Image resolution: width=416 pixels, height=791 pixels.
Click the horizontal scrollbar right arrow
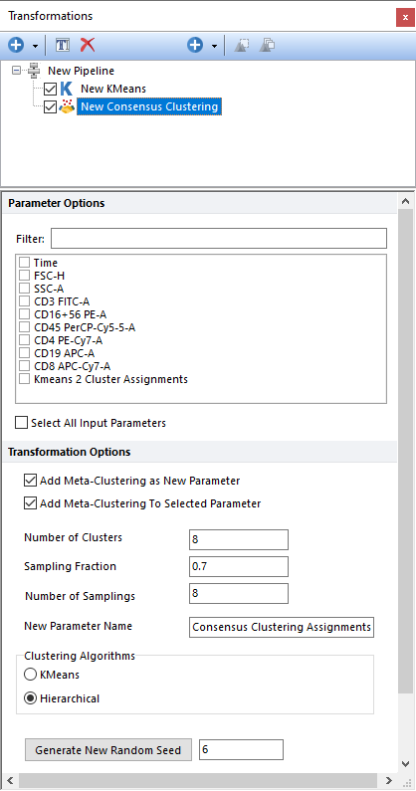[389, 780]
